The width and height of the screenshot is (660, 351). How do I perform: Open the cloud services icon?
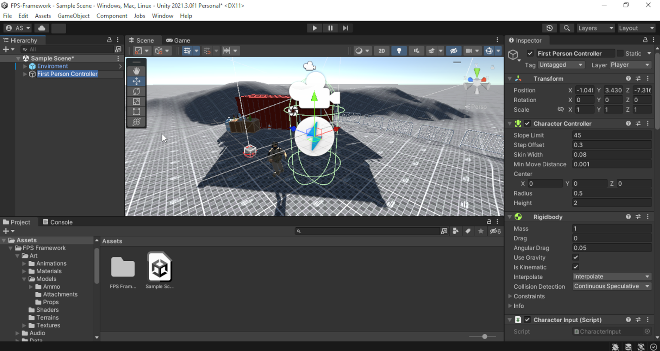pyautogui.click(x=42, y=28)
